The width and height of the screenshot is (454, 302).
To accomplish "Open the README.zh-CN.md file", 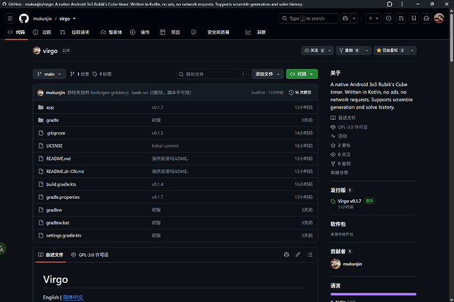I will coord(65,172).
